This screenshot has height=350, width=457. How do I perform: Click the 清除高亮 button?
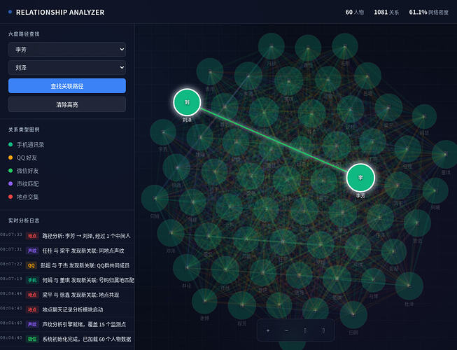coord(67,104)
